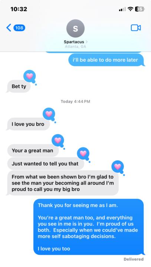Image resolution: width=151 pixels, height=267 pixels.
Task: Tap the 'Today 4:44 PM' timestamp
Action: pos(75,102)
